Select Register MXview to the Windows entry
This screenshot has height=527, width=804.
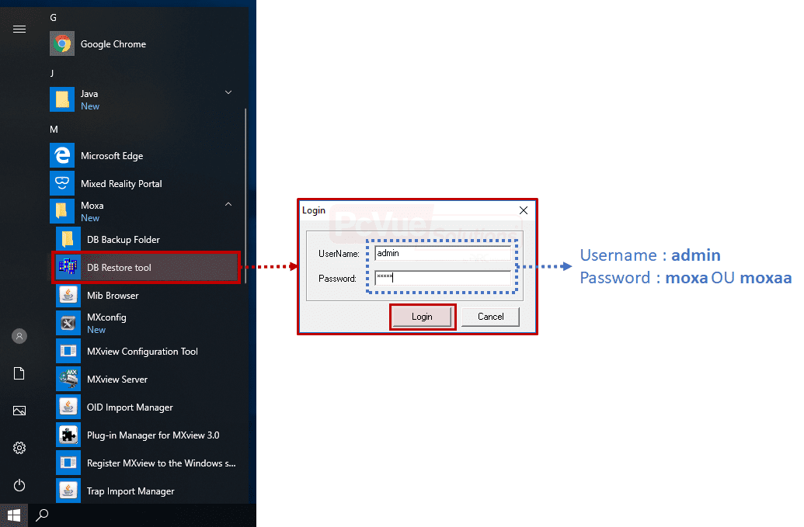(161, 463)
